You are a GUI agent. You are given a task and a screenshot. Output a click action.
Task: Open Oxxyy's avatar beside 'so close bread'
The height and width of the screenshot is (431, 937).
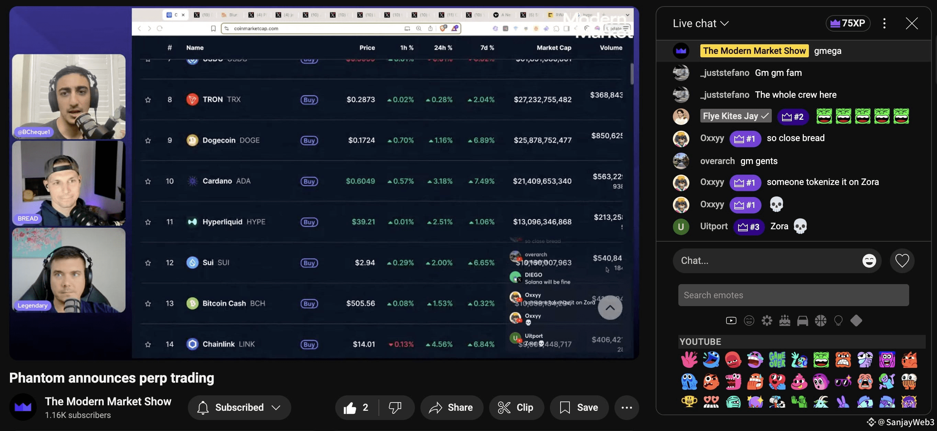[x=681, y=138]
